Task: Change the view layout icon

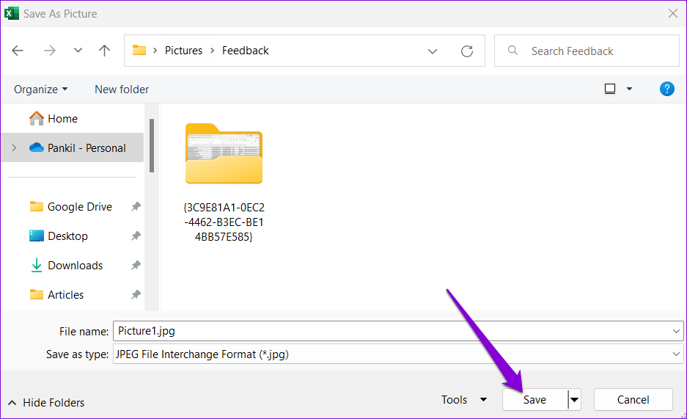Action: [610, 89]
